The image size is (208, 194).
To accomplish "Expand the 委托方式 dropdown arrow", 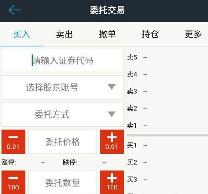I will click(111, 114).
